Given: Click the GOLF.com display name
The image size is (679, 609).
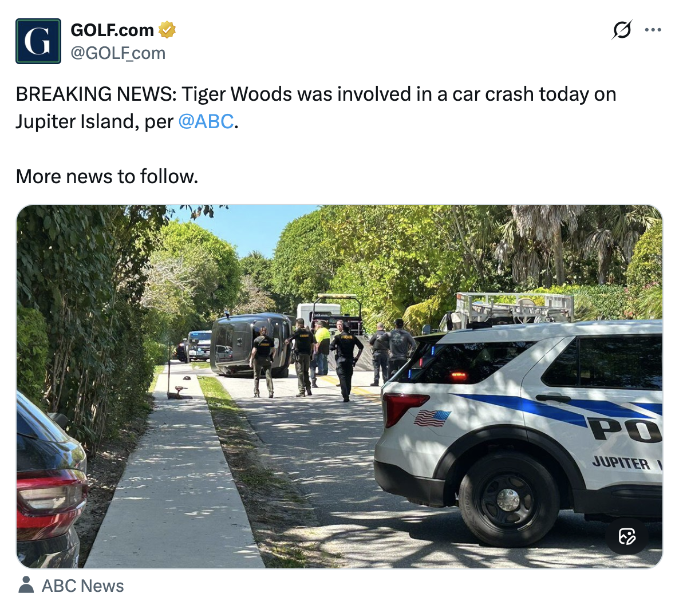Looking at the screenshot, I should (x=112, y=30).
